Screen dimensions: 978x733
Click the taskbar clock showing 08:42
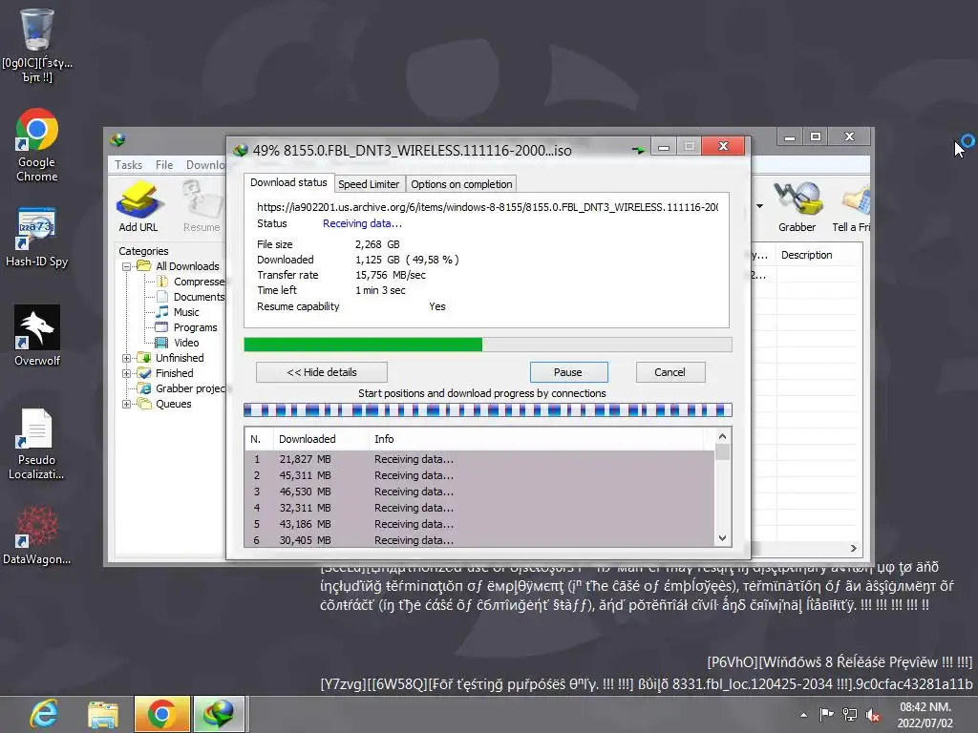[x=925, y=715]
